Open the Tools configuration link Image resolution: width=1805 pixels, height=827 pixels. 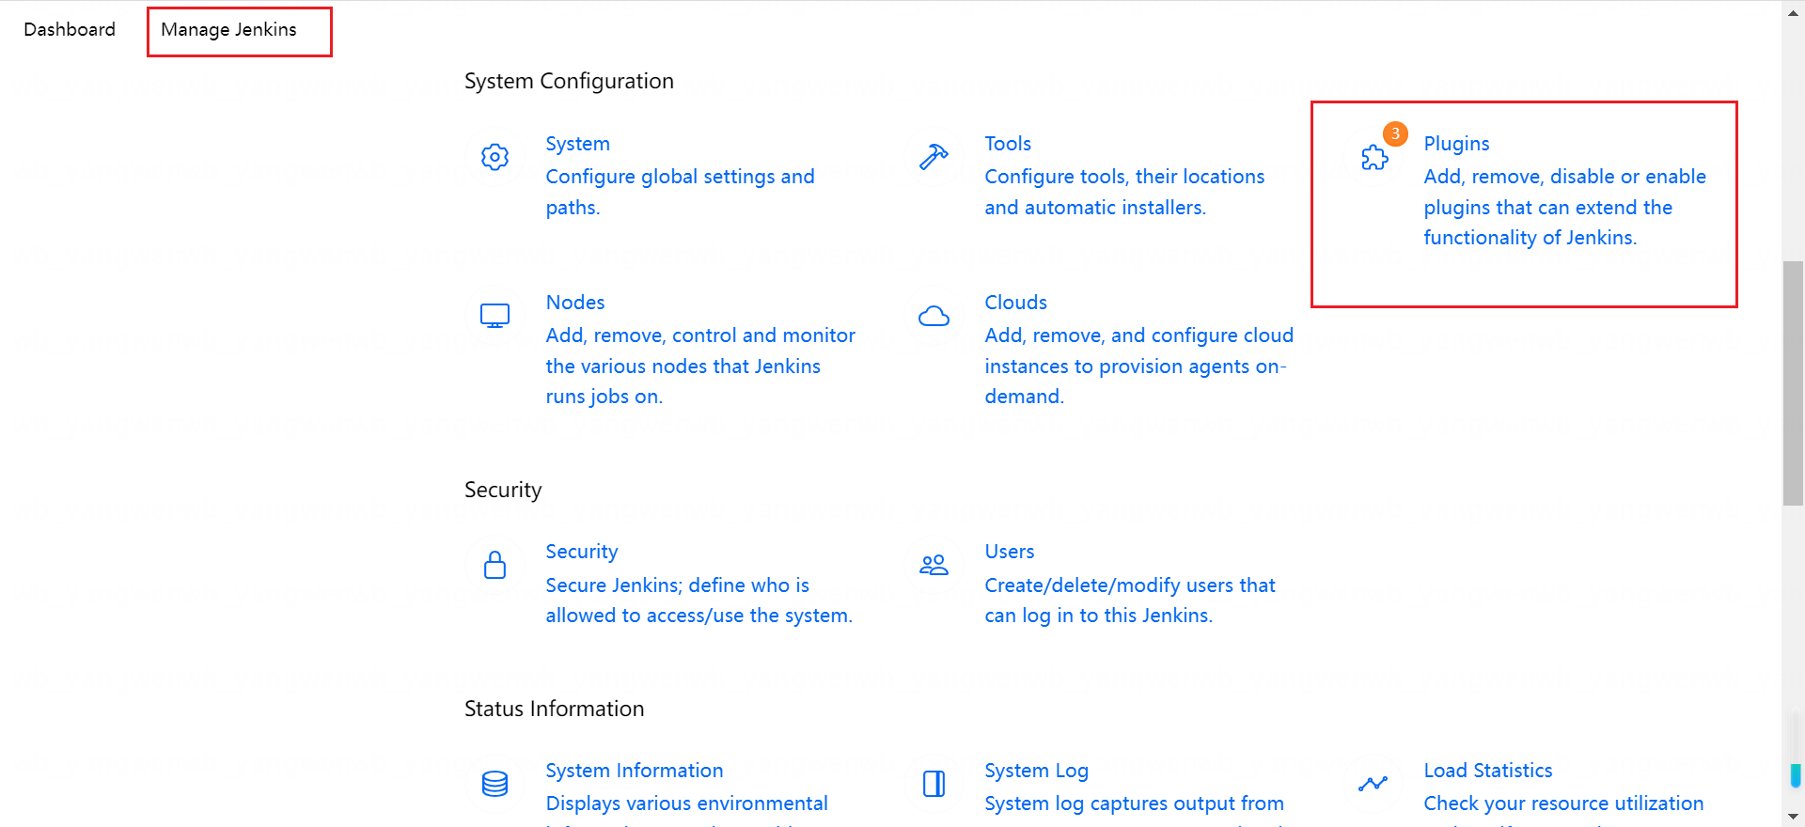coord(1008,144)
